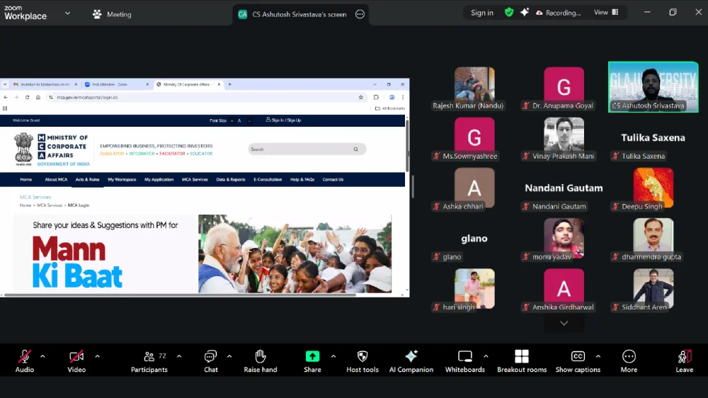This screenshot has width=708, height=398.
Task: Expand audio options arrow next to Audio
Action: tap(42, 356)
